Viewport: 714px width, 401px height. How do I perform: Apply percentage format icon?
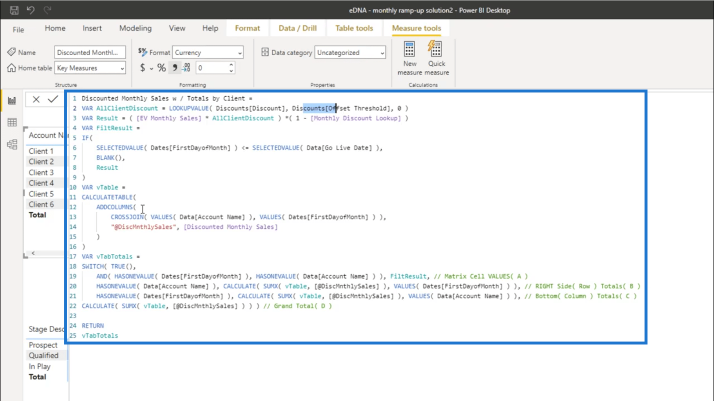click(x=161, y=67)
